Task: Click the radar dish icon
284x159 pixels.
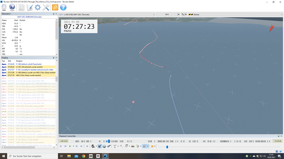Action: click(138, 146)
